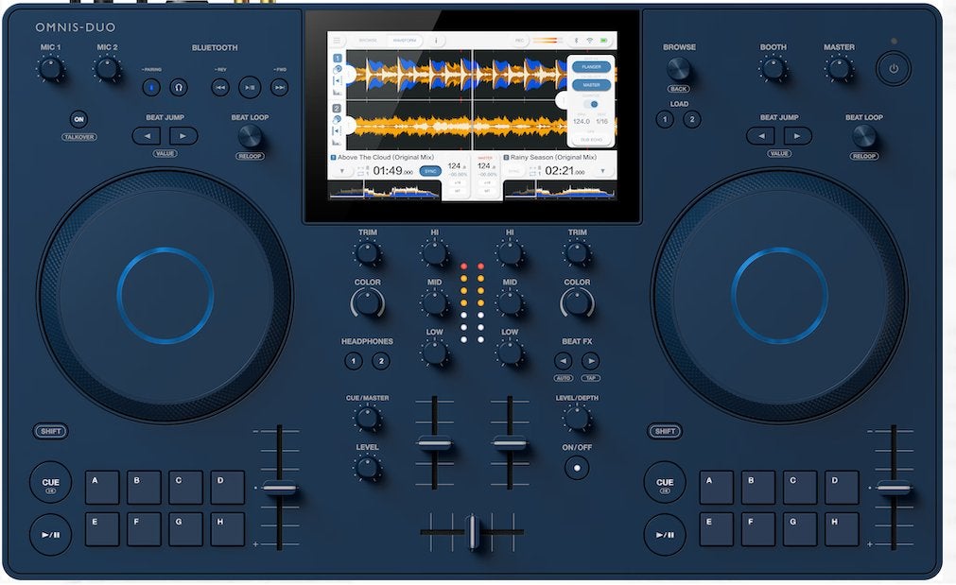
Task: Tap the info 'i' button on touchscreen
Action: pyautogui.click(x=437, y=41)
